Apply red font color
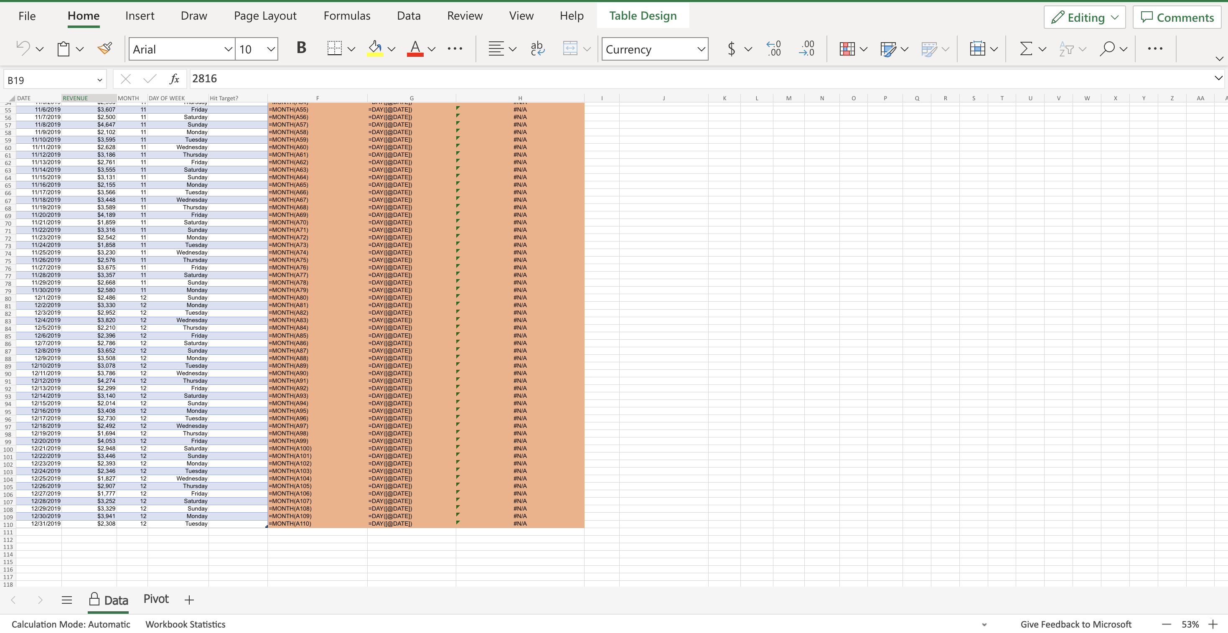The height and width of the screenshot is (633, 1228). pyautogui.click(x=415, y=48)
